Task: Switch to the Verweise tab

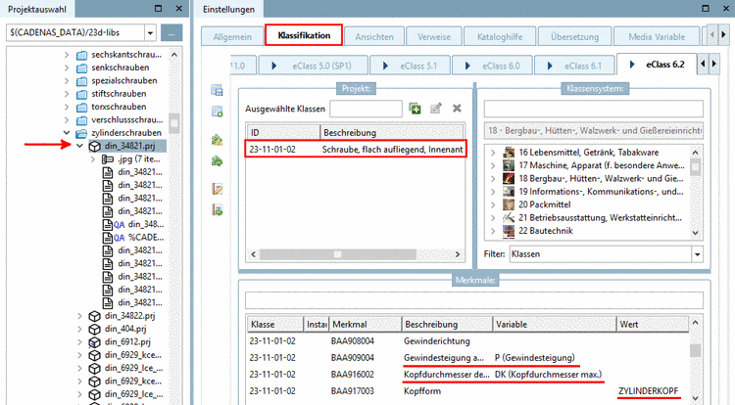Action: 434,37
